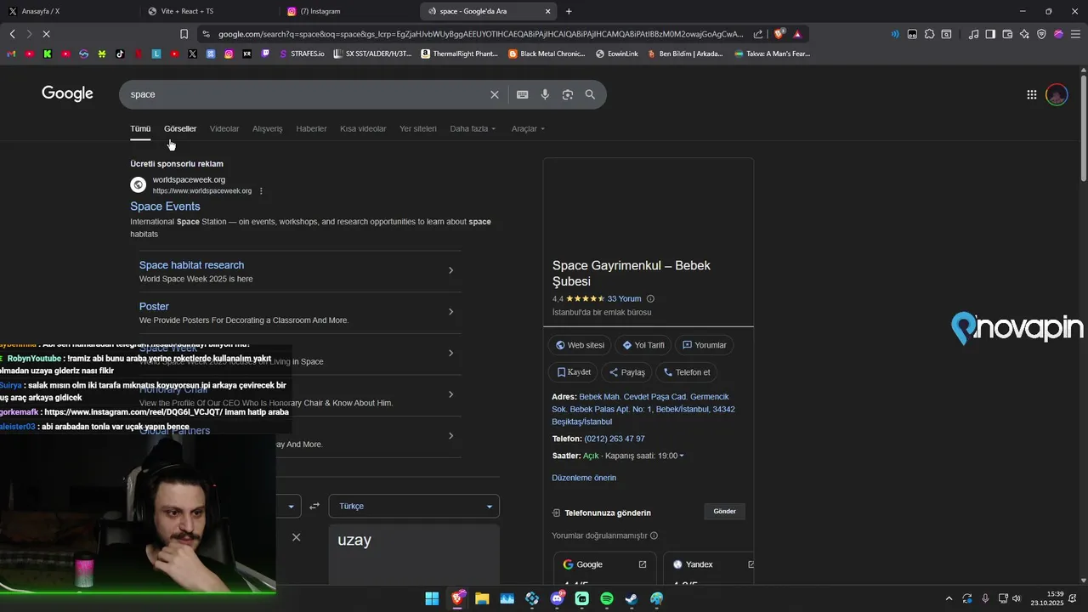The width and height of the screenshot is (1088, 612).
Task: Click the magnifier search submit icon
Action: tap(590, 94)
